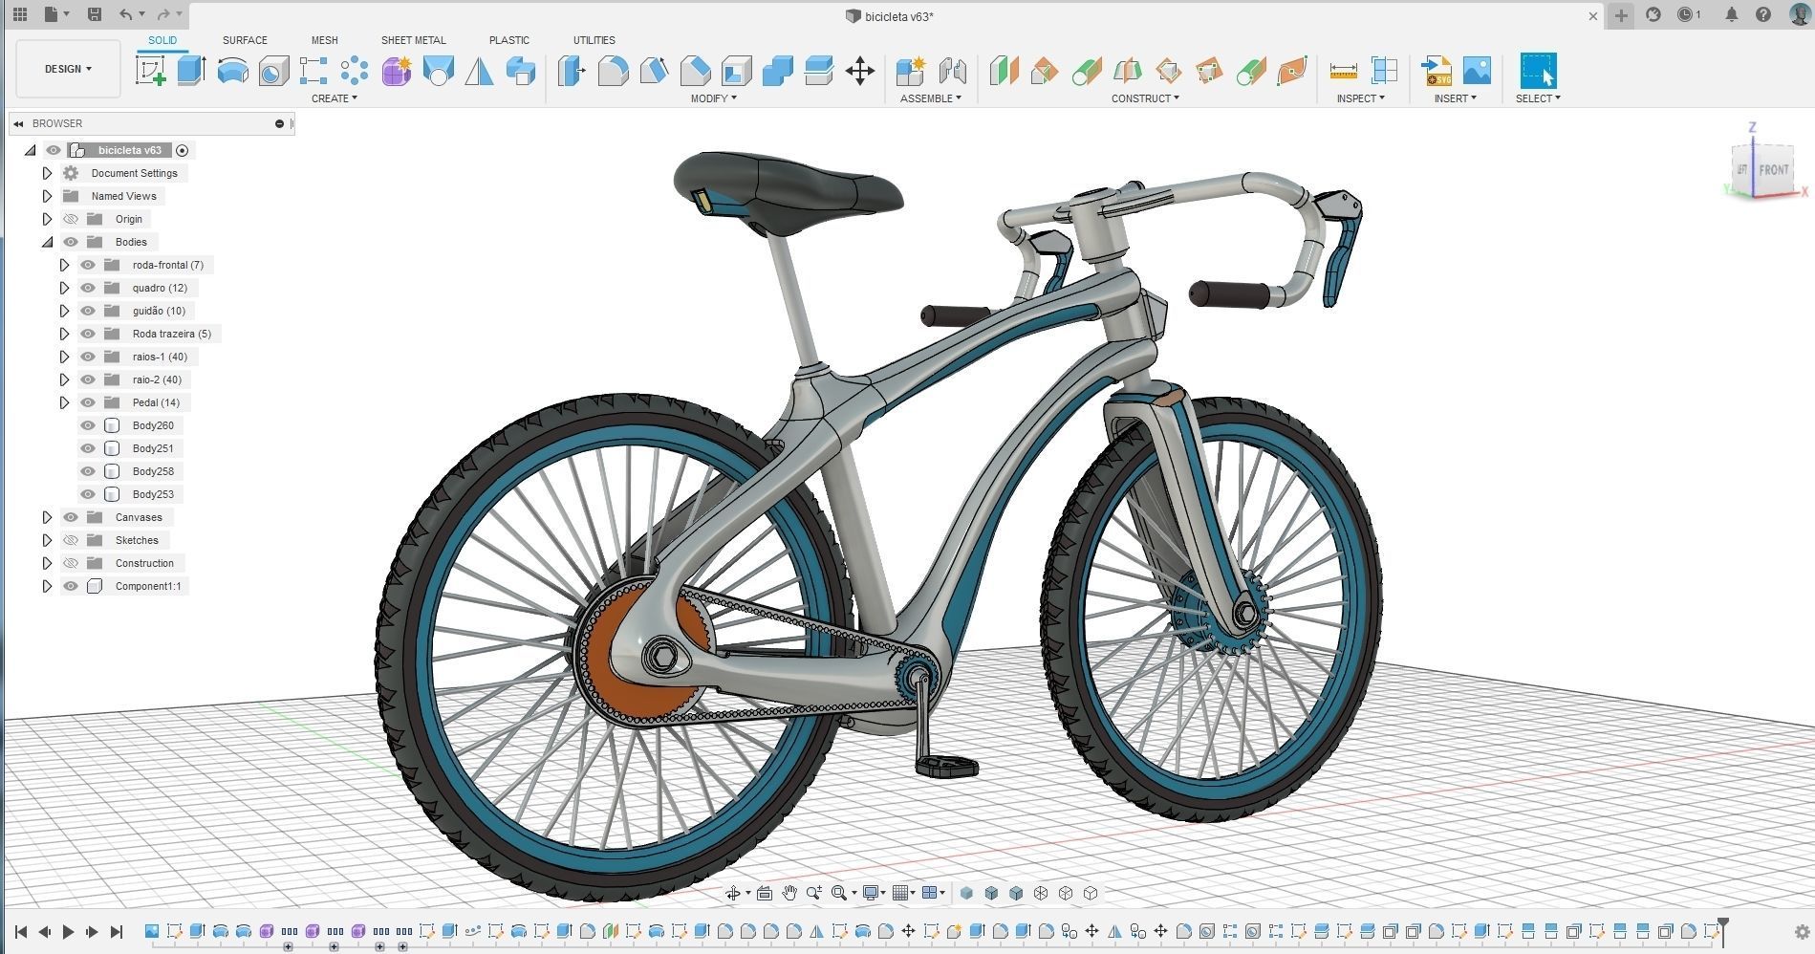The height and width of the screenshot is (954, 1815).
Task: Select the Insert SVG tool
Action: coord(1436,71)
